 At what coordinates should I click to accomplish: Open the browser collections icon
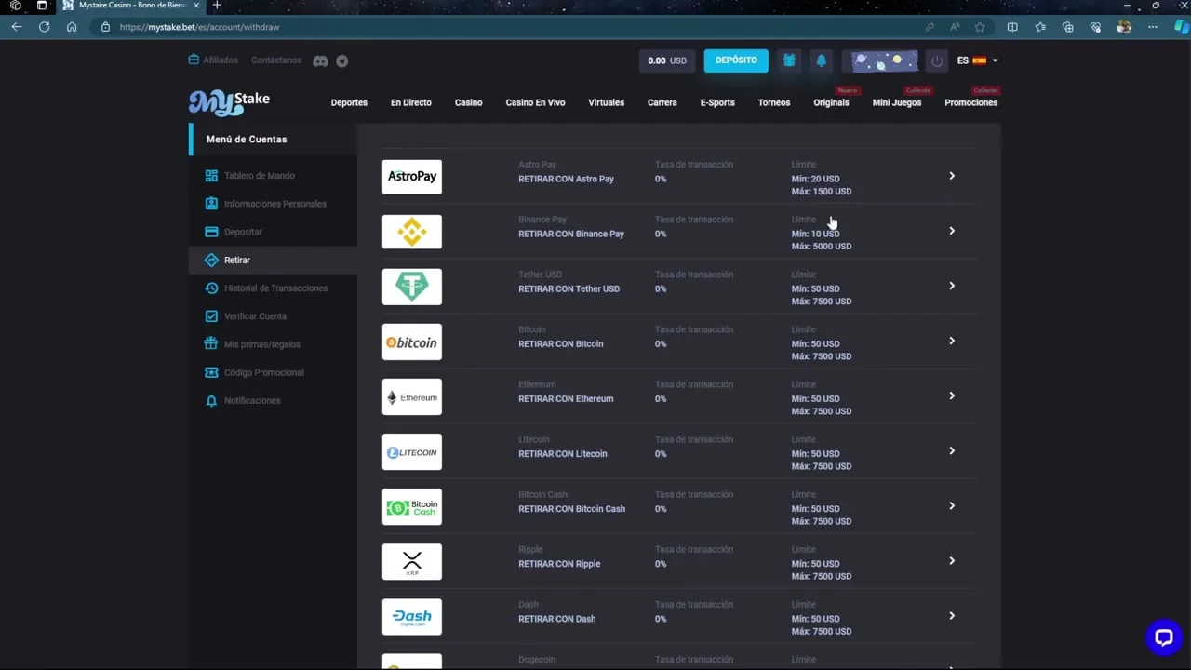pos(1068,27)
